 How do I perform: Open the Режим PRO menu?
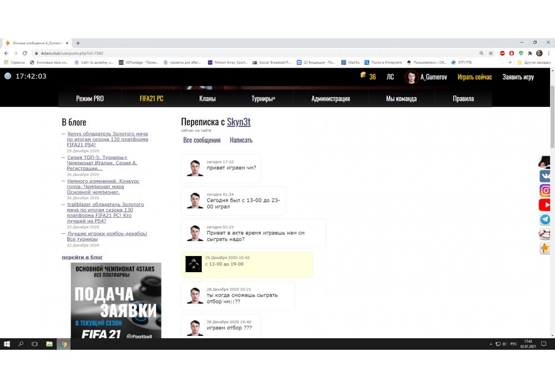90,99
